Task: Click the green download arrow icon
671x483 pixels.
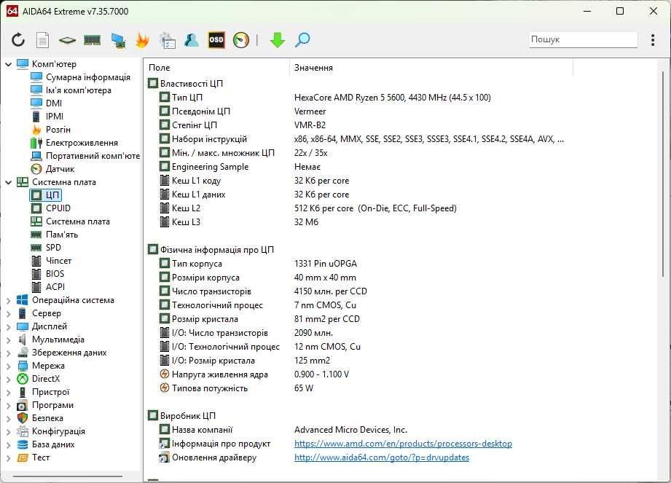Action: tap(278, 40)
